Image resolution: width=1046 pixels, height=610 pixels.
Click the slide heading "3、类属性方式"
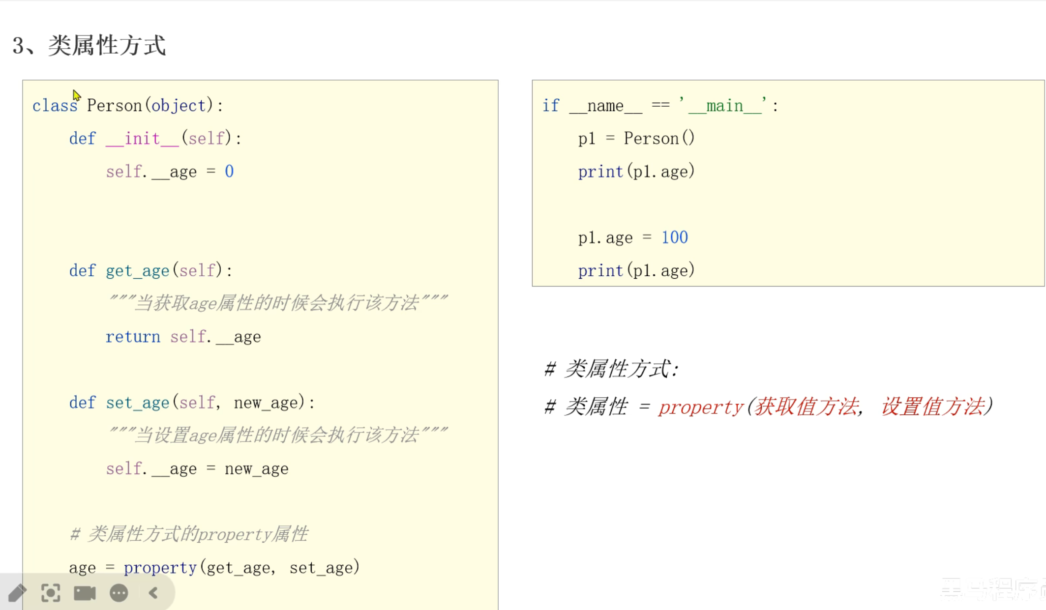(x=90, y=46)
